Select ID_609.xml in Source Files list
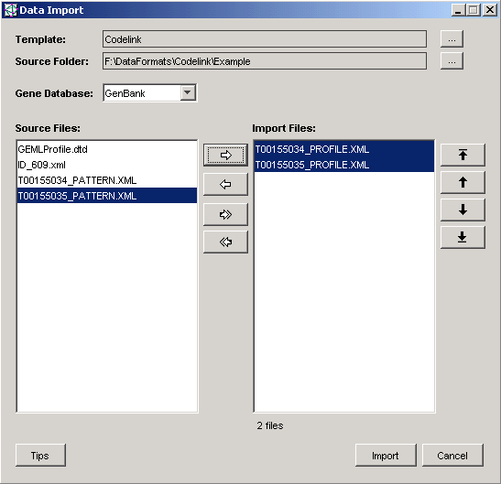The height and width of the screenshot is (484, 501). tap(107, 165)
